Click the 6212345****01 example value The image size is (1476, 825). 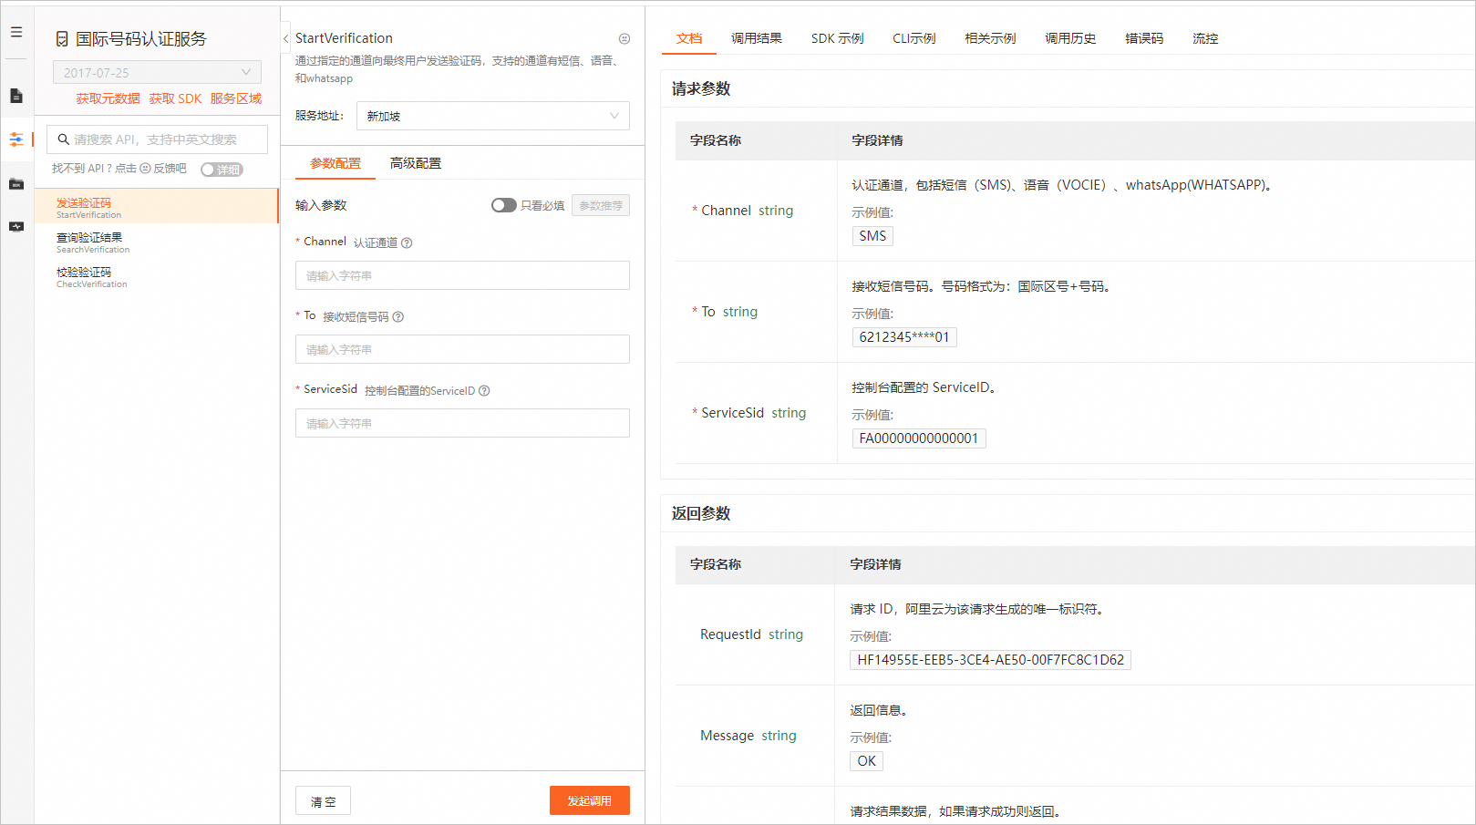(904, 337)
